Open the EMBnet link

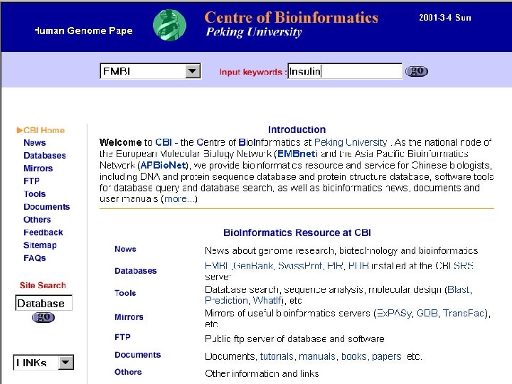[297, 154]
